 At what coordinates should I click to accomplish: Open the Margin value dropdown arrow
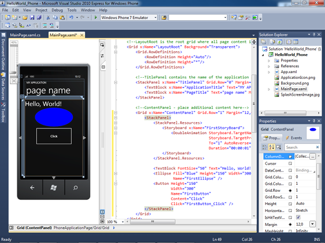[312, 224]
